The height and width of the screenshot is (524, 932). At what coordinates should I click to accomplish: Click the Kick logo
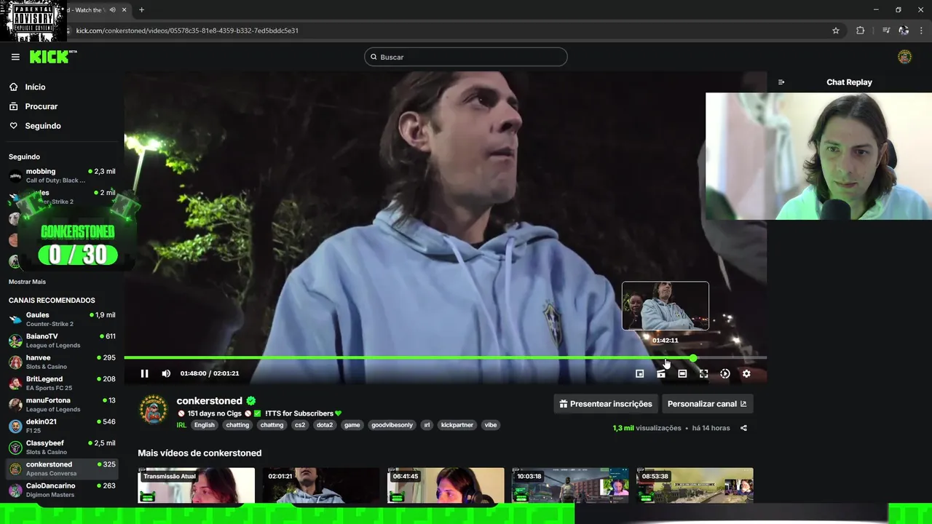[53, 57]
